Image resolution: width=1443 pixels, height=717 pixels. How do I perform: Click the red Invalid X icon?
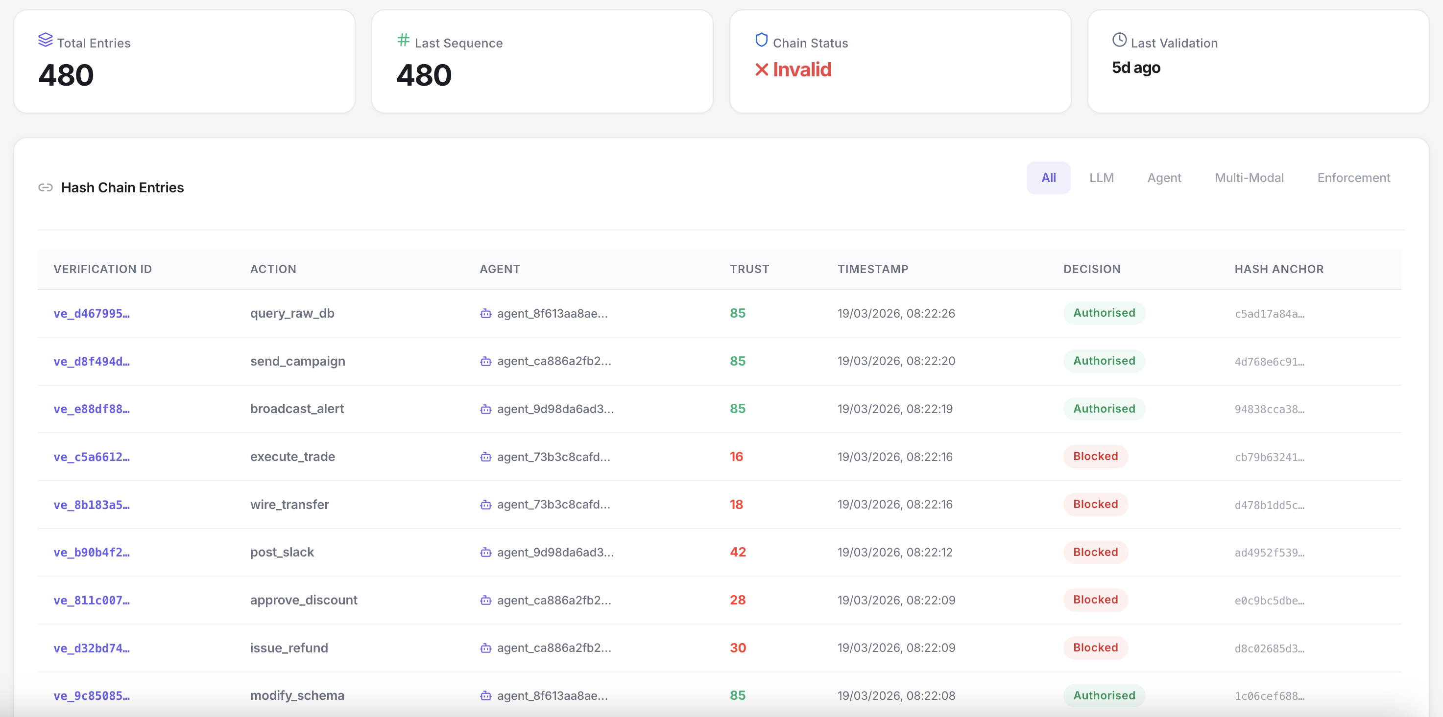[x=761, y=70]
